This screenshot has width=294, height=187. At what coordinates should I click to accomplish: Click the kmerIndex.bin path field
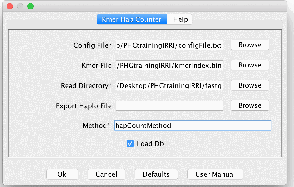coord(169,65)
